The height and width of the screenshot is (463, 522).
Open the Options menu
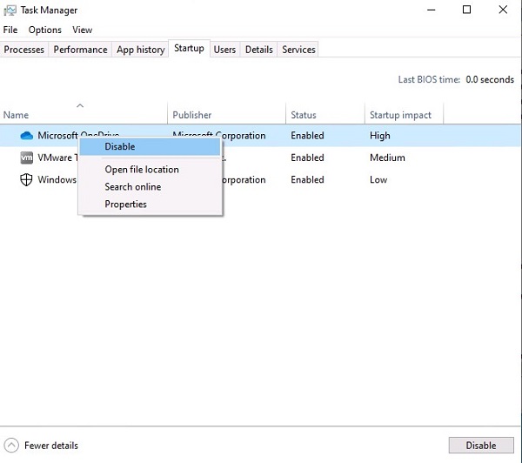point(45,30)
